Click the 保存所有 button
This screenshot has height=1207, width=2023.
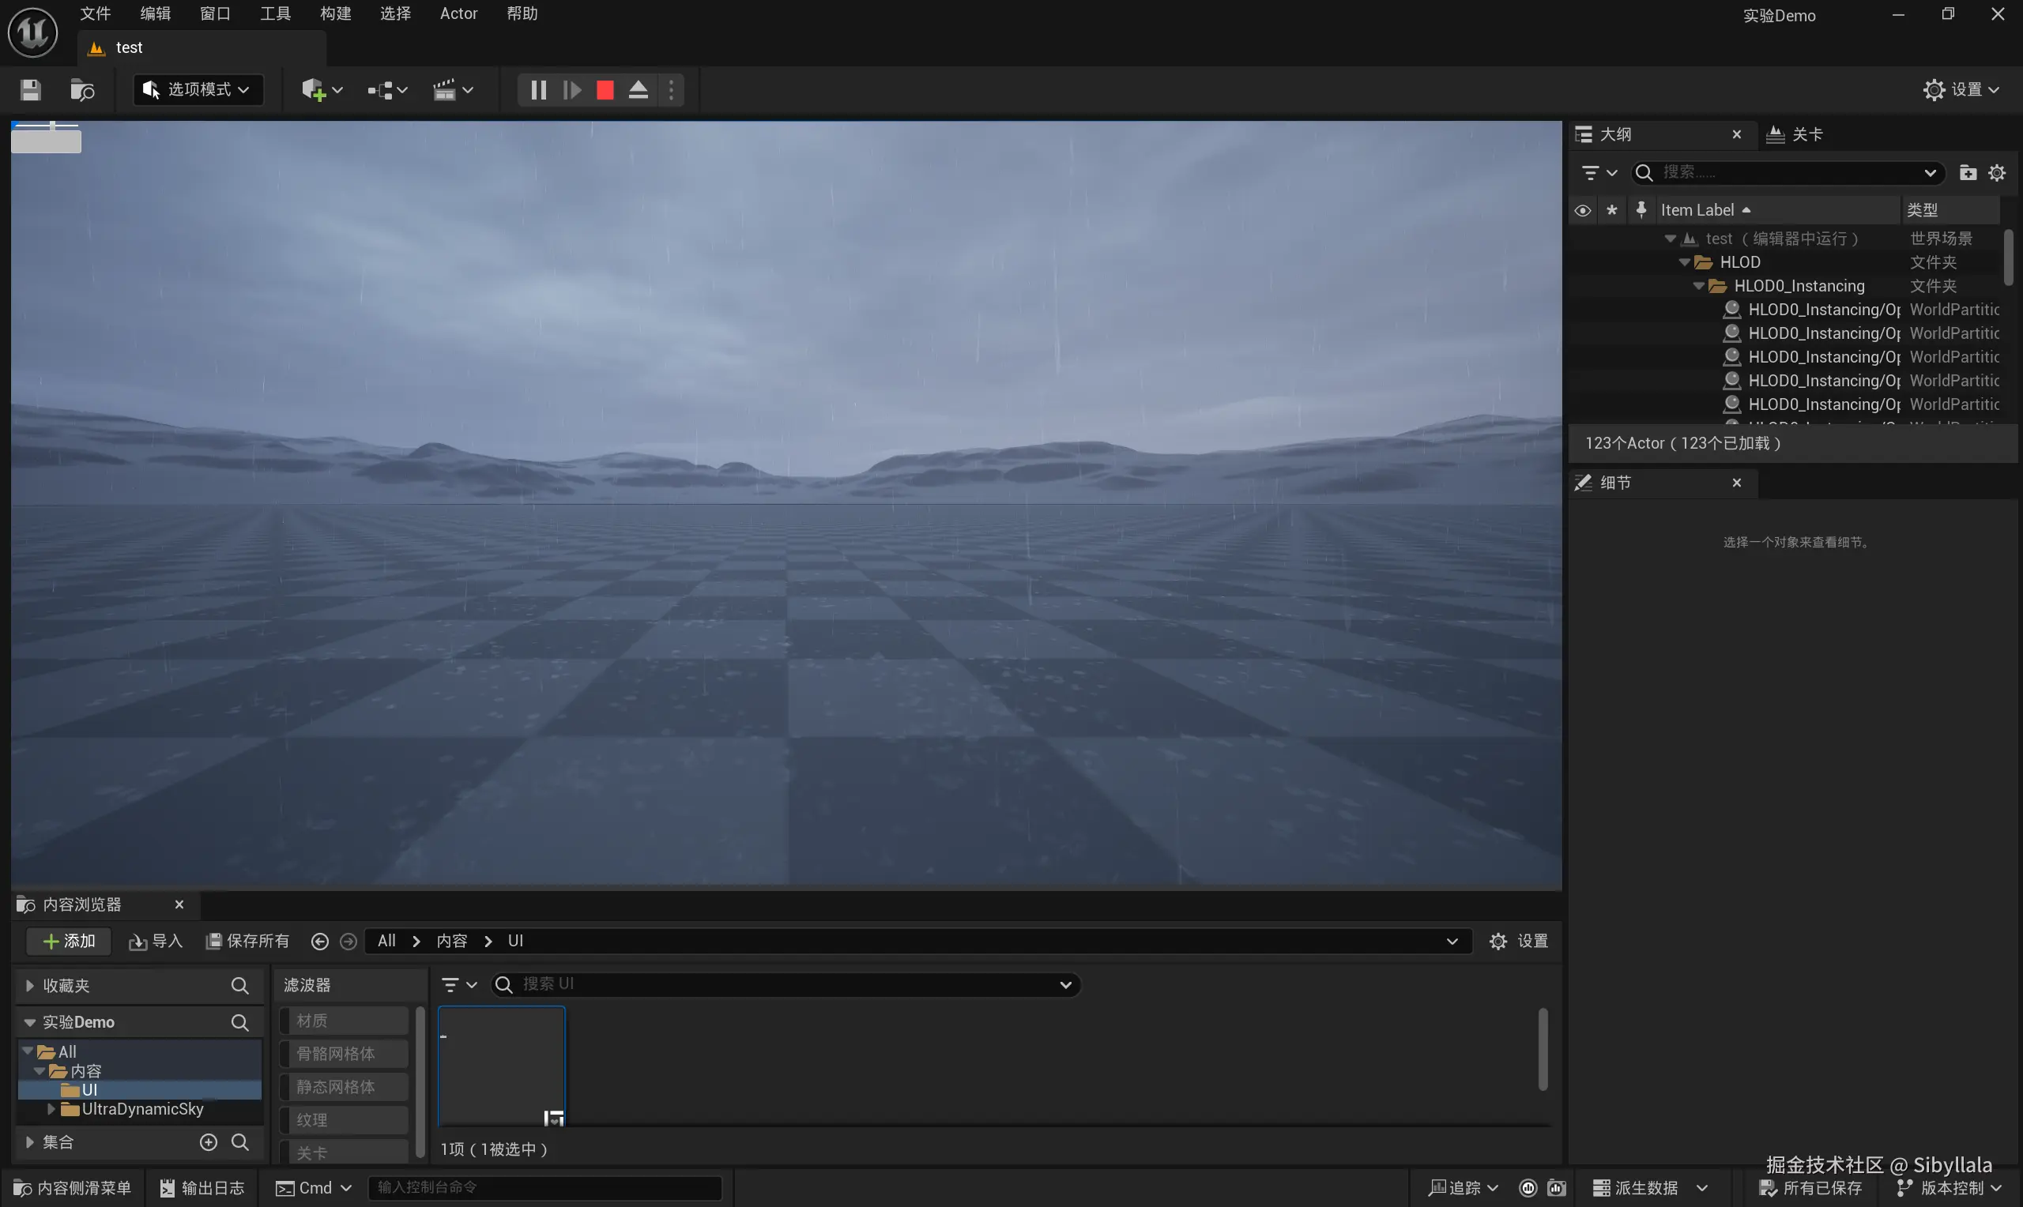247,941
